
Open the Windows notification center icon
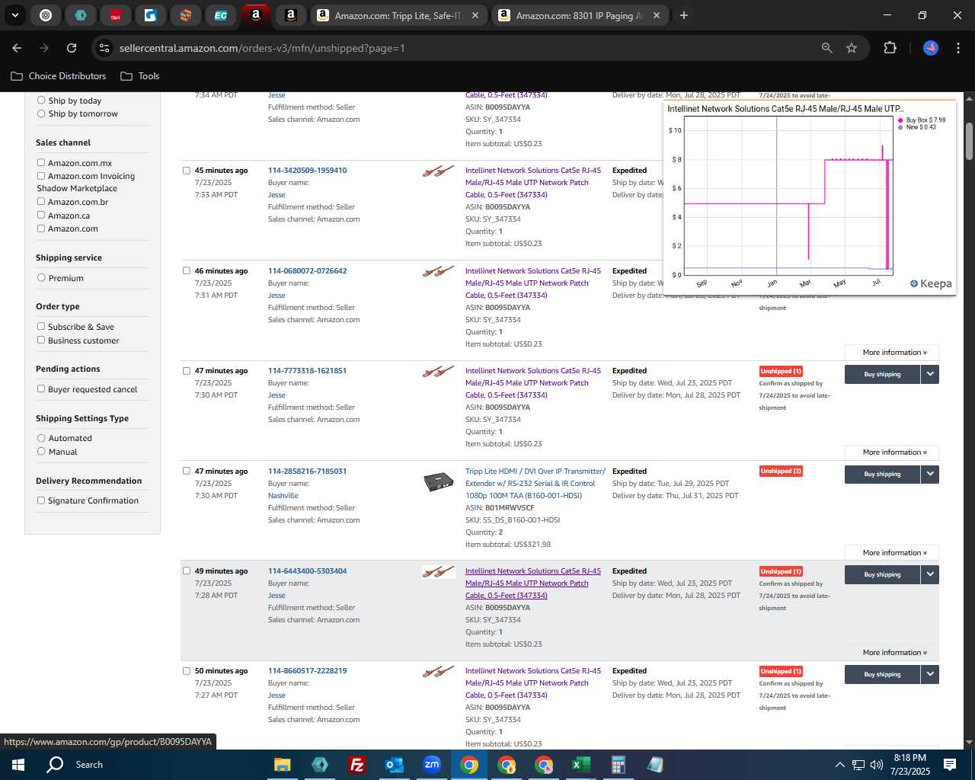pyautogui.click(x=950, y=765)
